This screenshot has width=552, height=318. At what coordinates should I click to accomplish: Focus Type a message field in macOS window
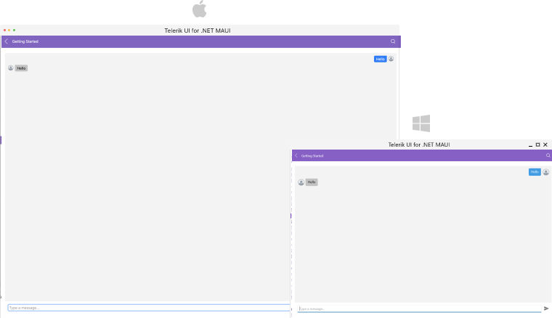(x=149, y=308)
